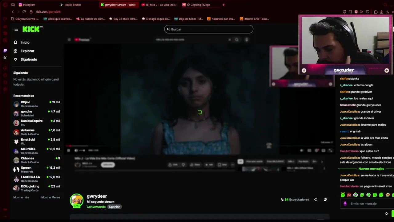Toggle the ad blocker shield icon
The height and width of the screenshot is (222, 394).
[356, 12]
